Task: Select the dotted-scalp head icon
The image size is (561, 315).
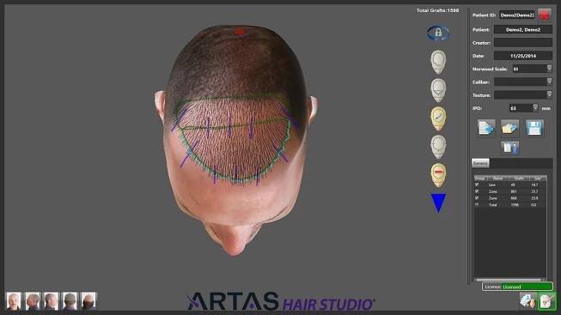Action: [438, 62]
